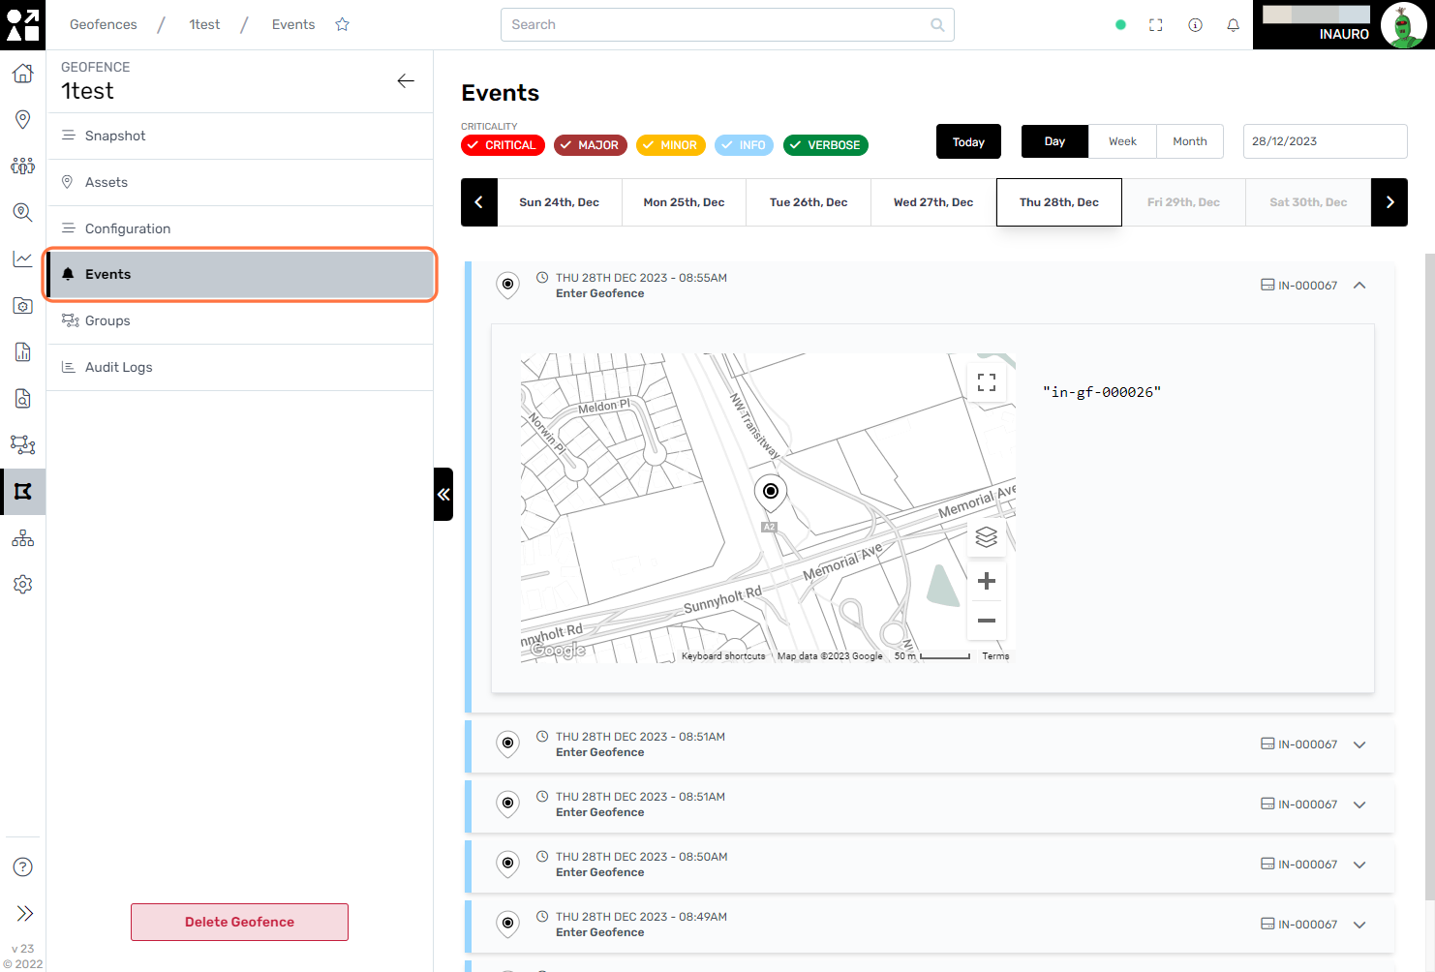Click the Delete Geofence button

[239, 922]
